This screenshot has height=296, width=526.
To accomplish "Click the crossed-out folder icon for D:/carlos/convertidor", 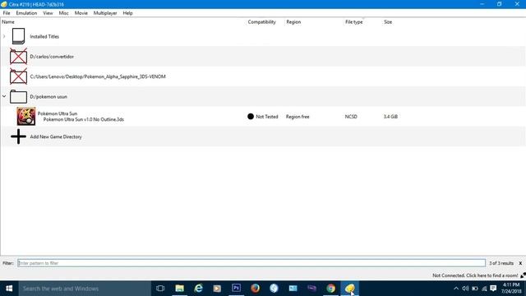I will (18, 57).
